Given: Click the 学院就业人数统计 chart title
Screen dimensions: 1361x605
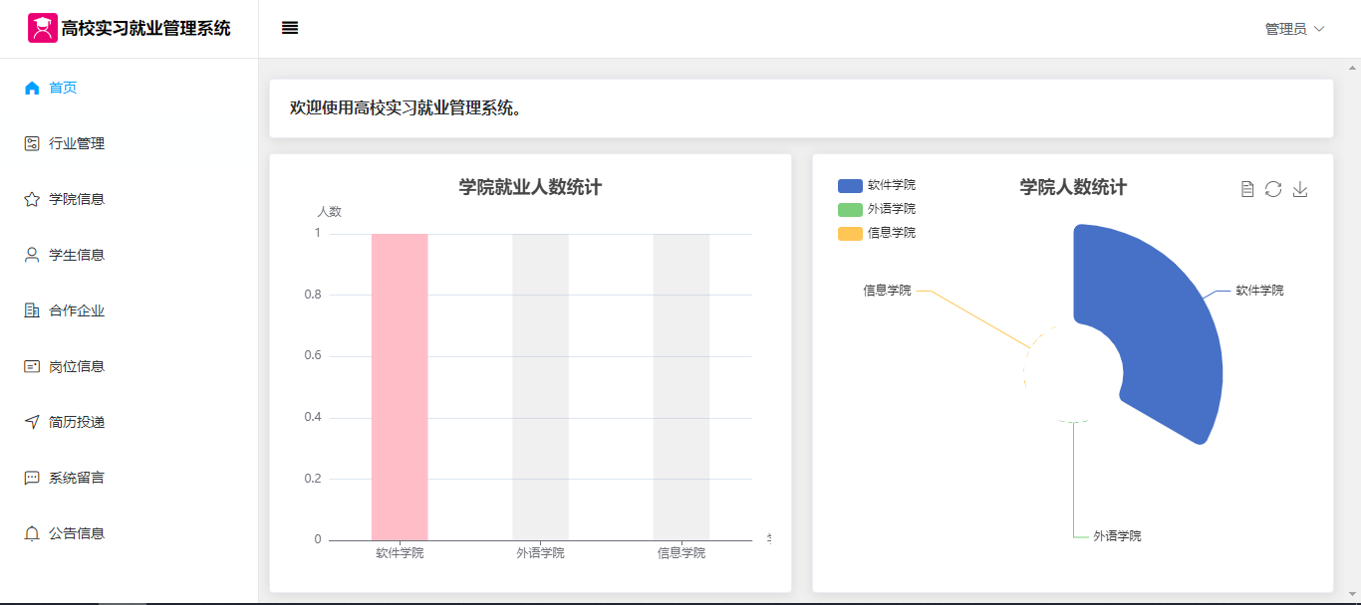Looking at the screenshot, I should click(x=530, y=187).
